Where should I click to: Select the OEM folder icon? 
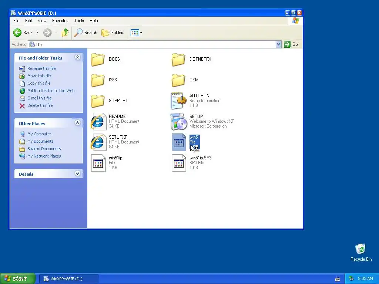click(178, 80)
